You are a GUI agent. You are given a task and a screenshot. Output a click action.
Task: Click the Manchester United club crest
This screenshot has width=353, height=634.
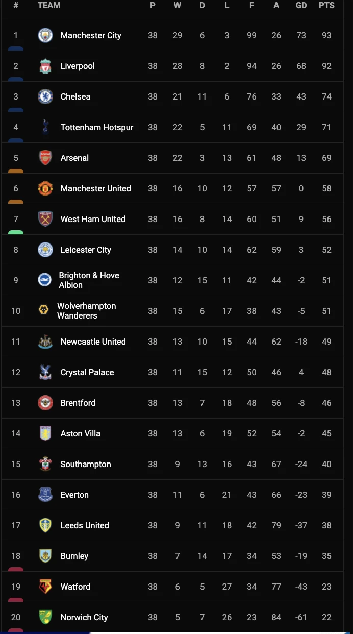45,188
